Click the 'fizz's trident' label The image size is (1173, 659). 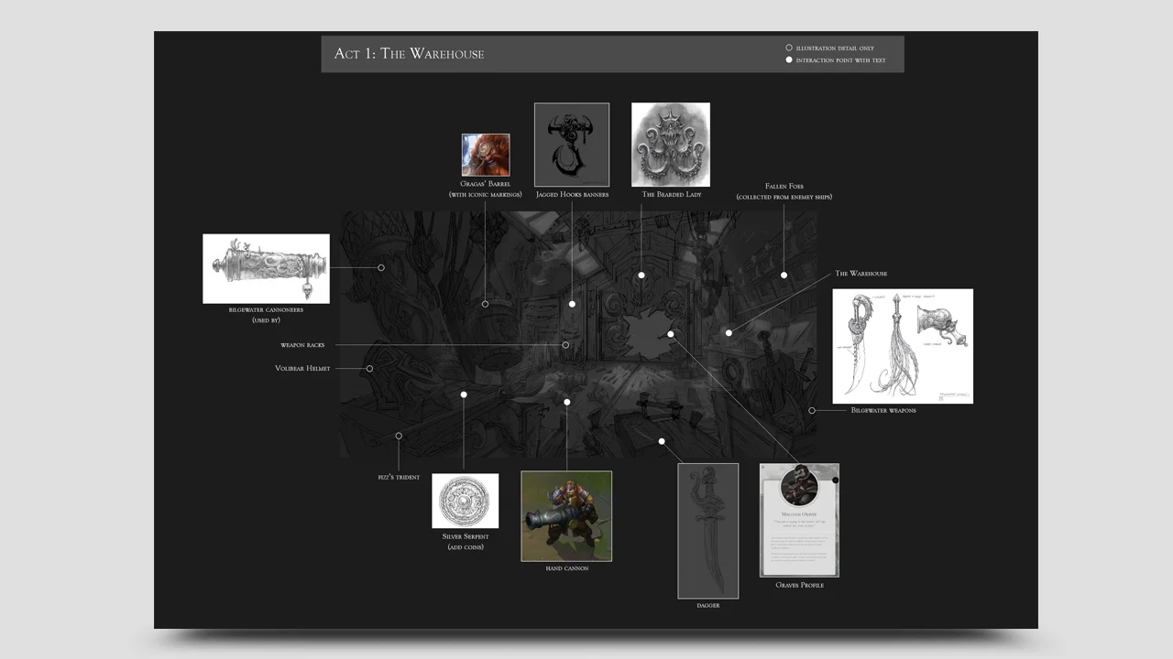[x=399, y=478]
